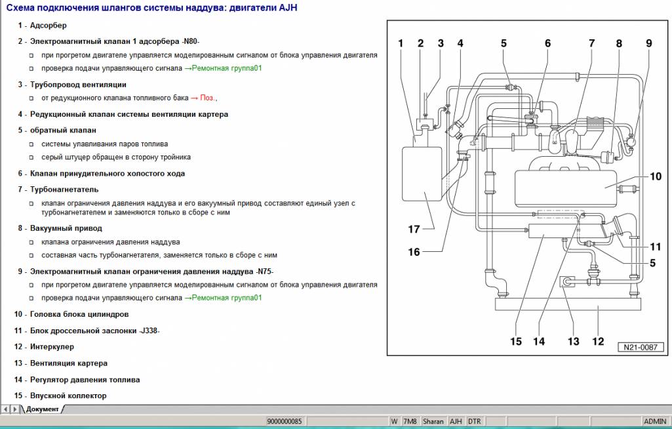Click the ADMIN user status field
The image size is (672, 429).
pyautogui.click(x=655, y=421)
